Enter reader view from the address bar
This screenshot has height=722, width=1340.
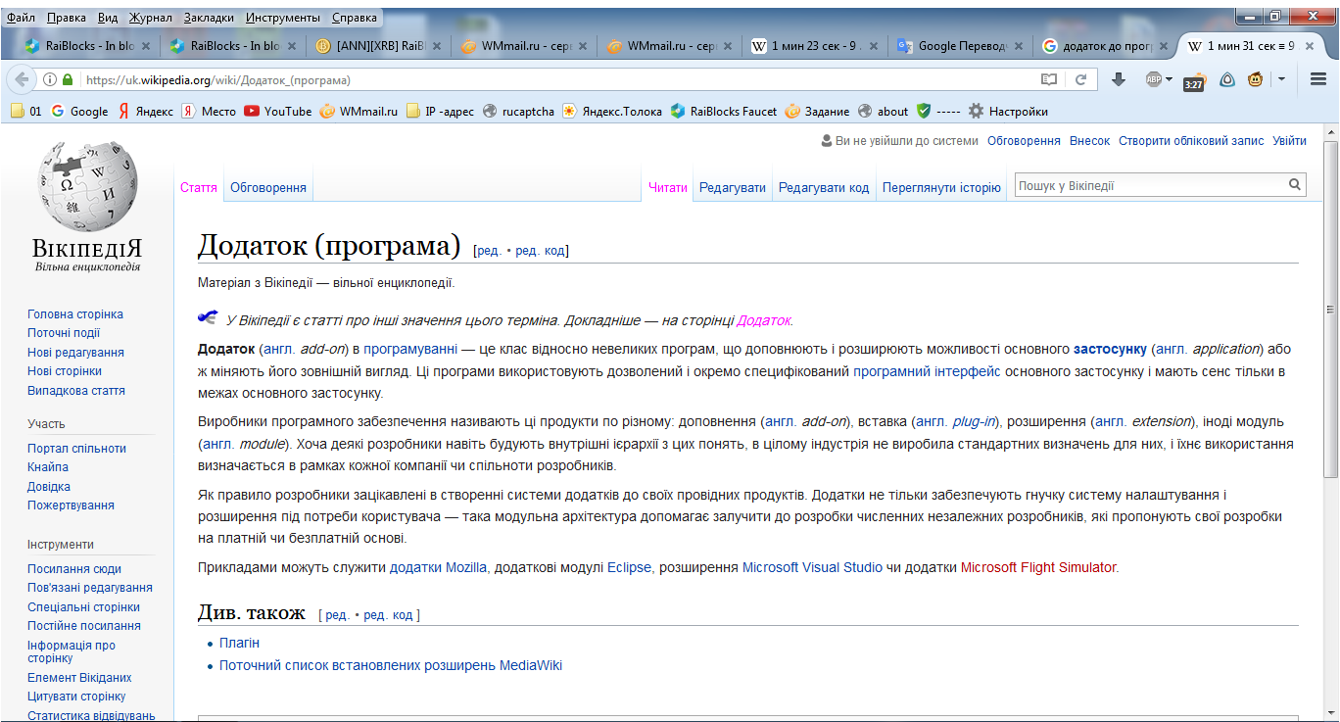(1049, 80)
